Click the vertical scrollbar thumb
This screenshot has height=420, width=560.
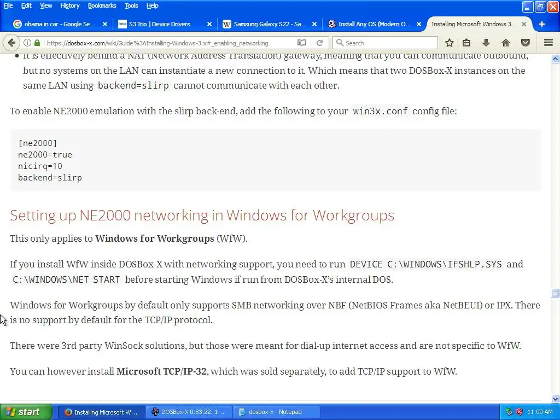[x=556, y=293]
